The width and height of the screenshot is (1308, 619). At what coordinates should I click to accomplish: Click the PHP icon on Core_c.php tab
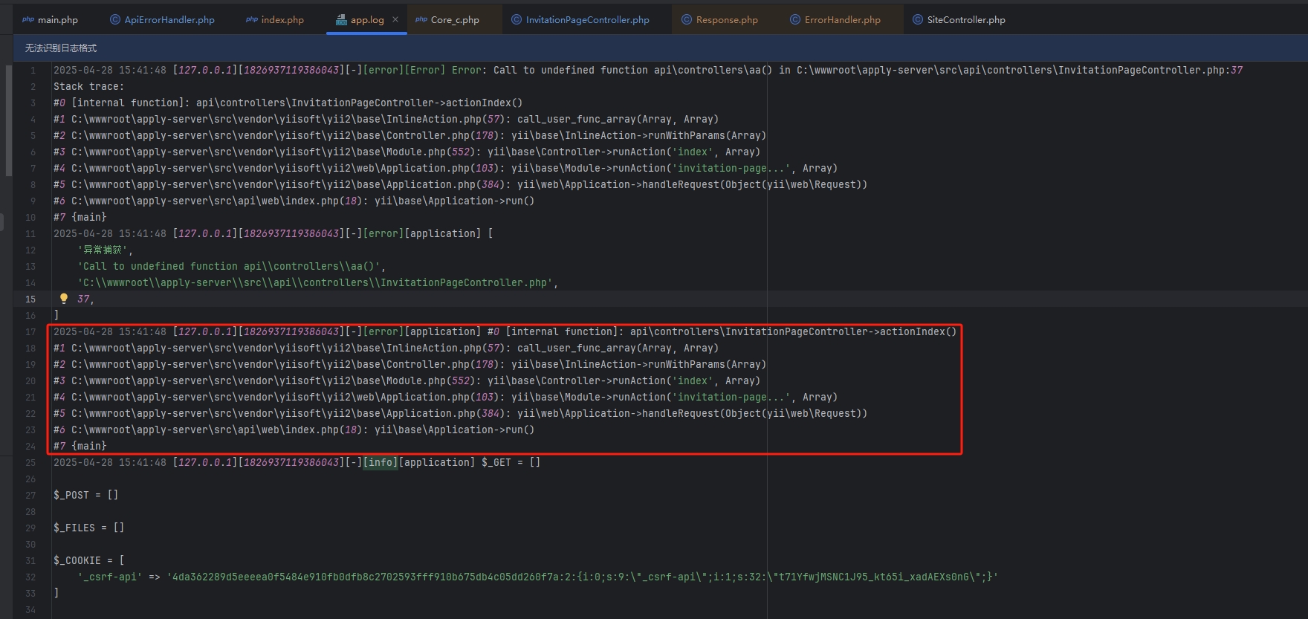click(421, 20)
